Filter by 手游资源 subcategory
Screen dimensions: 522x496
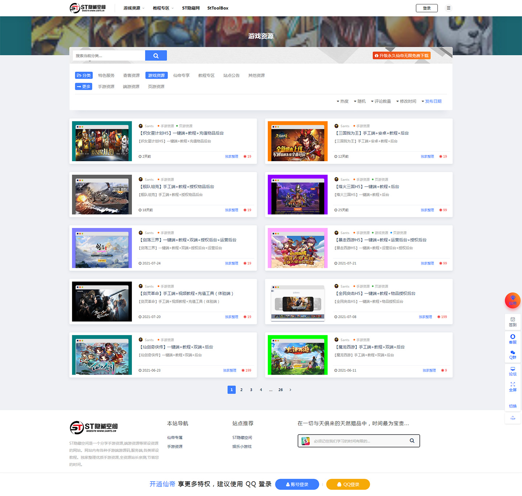pyautogui.click(x=106, y=87)
